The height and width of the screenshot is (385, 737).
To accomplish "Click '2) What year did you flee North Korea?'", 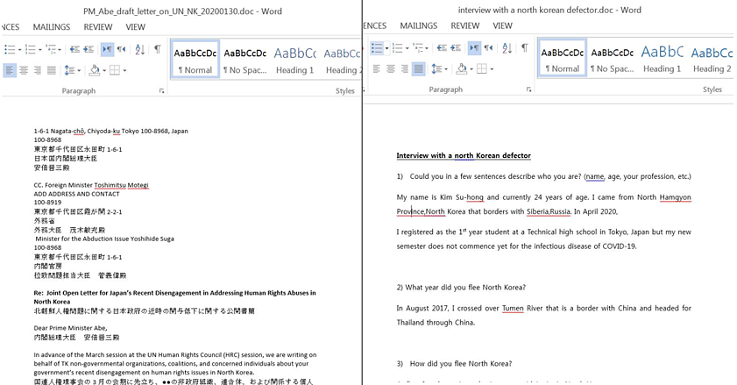I will (461, 288).
